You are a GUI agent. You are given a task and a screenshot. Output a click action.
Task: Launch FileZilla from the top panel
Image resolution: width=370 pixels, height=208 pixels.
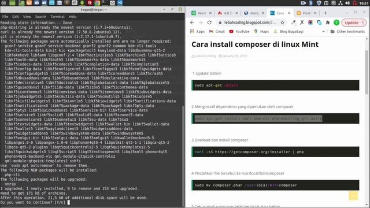90,3
